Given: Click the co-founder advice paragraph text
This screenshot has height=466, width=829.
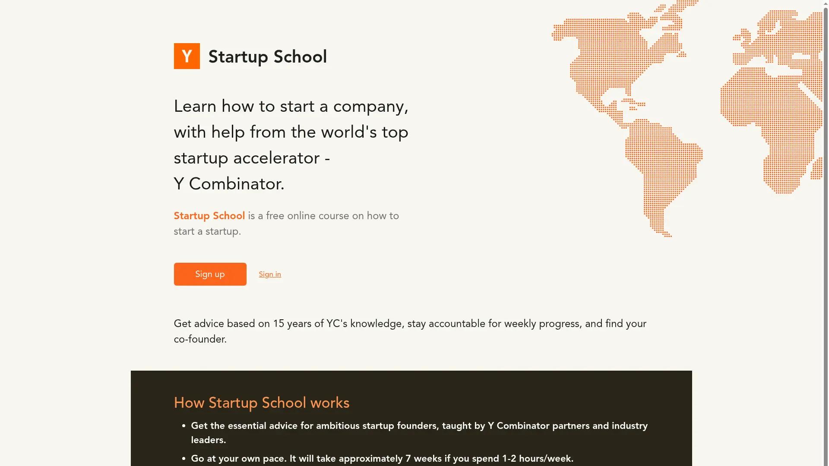Looking at the screenshot, I should click(409, 331).
